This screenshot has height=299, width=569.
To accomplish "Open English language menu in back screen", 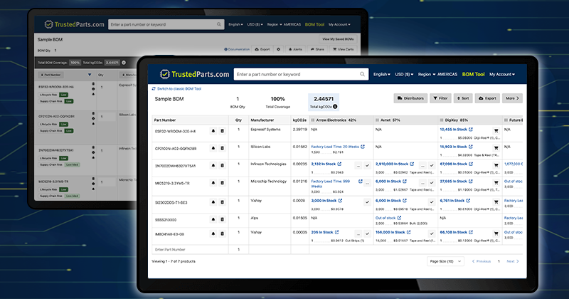I will 236,24.
